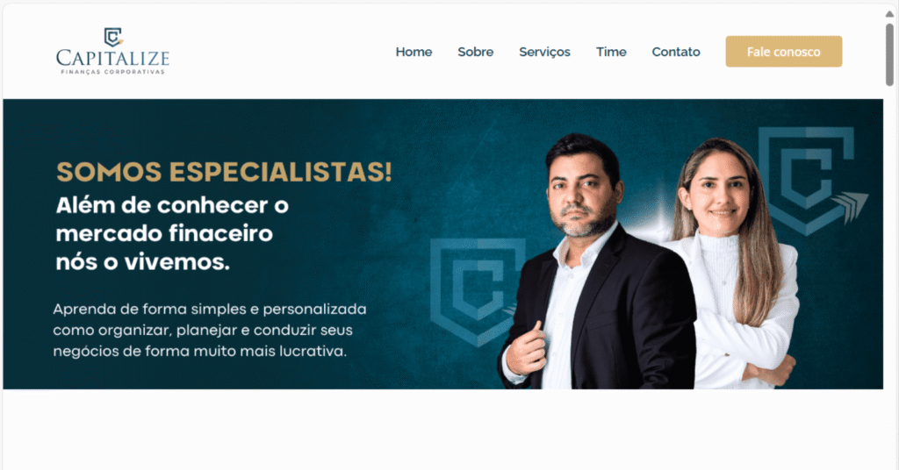Click the SOMOS ESPECIALISTAS! headline
Image resolution: width=899 pixels, height=470 pixels.
(224, 172)
